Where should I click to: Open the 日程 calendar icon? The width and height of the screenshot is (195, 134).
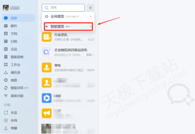coord(6,41)
